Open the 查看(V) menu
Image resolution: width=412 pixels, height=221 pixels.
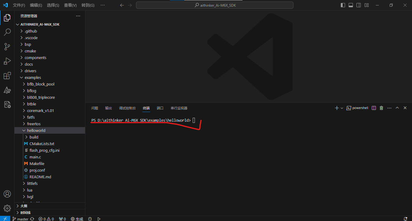coord(70,5)
